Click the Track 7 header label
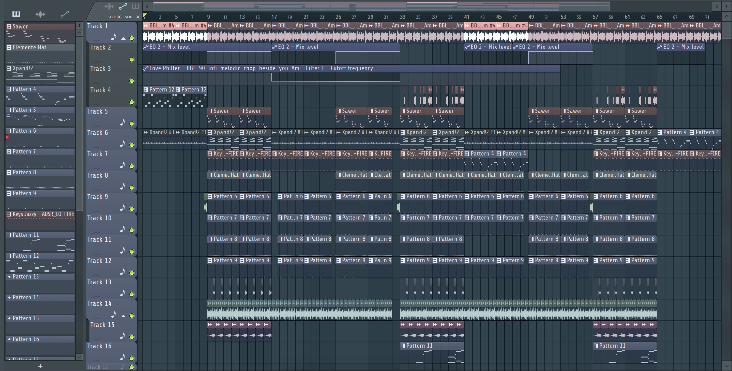This screenshot has height=371, width=732. coord(97,154)
